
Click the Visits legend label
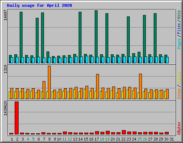click(x=179, y=78)
